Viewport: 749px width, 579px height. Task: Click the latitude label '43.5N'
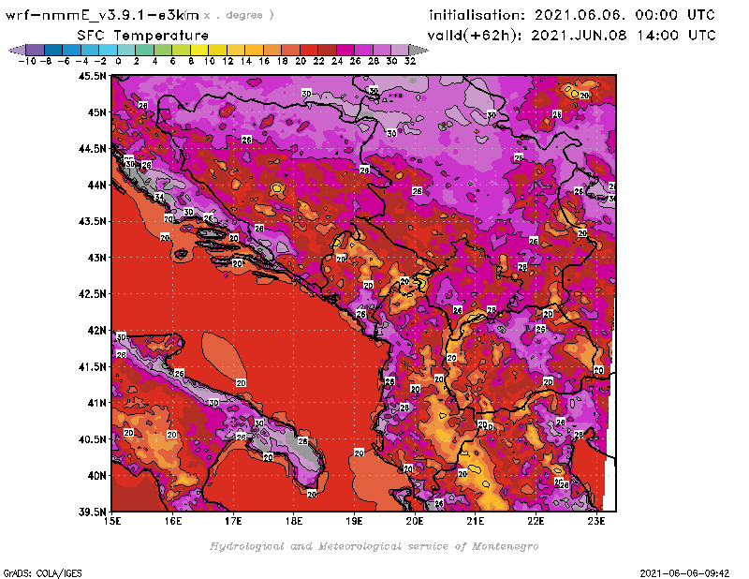[92, 221]
